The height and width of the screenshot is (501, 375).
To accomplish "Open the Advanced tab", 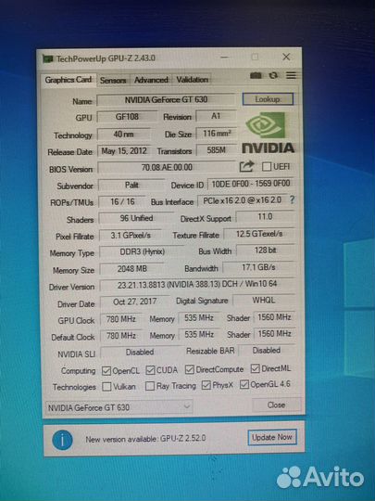I will 151,80.
